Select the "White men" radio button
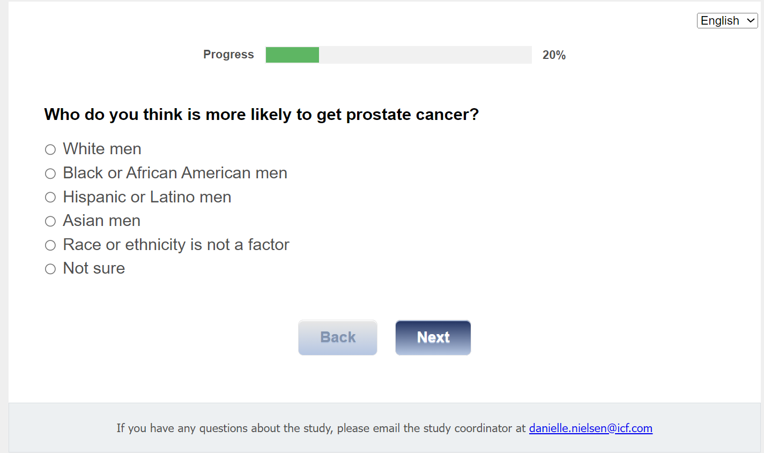 coord(50,149)
